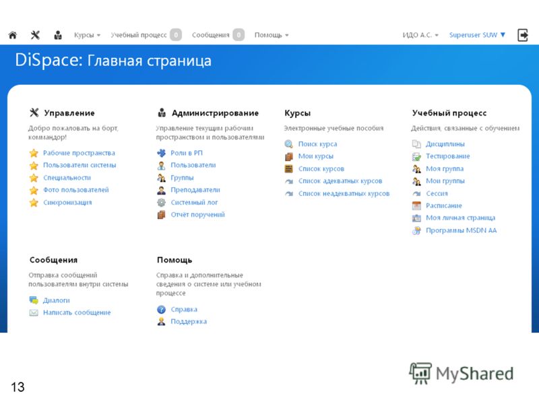Click the Учебный процесс counter badge
The height and width of the screenshot is (404, 539).
(176, 35)
